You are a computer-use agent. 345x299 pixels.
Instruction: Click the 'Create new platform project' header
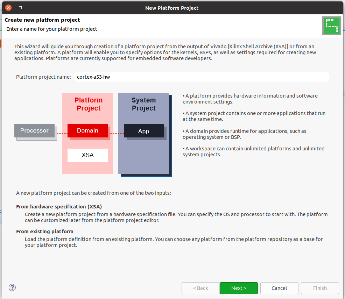click(x=42, y=20)
